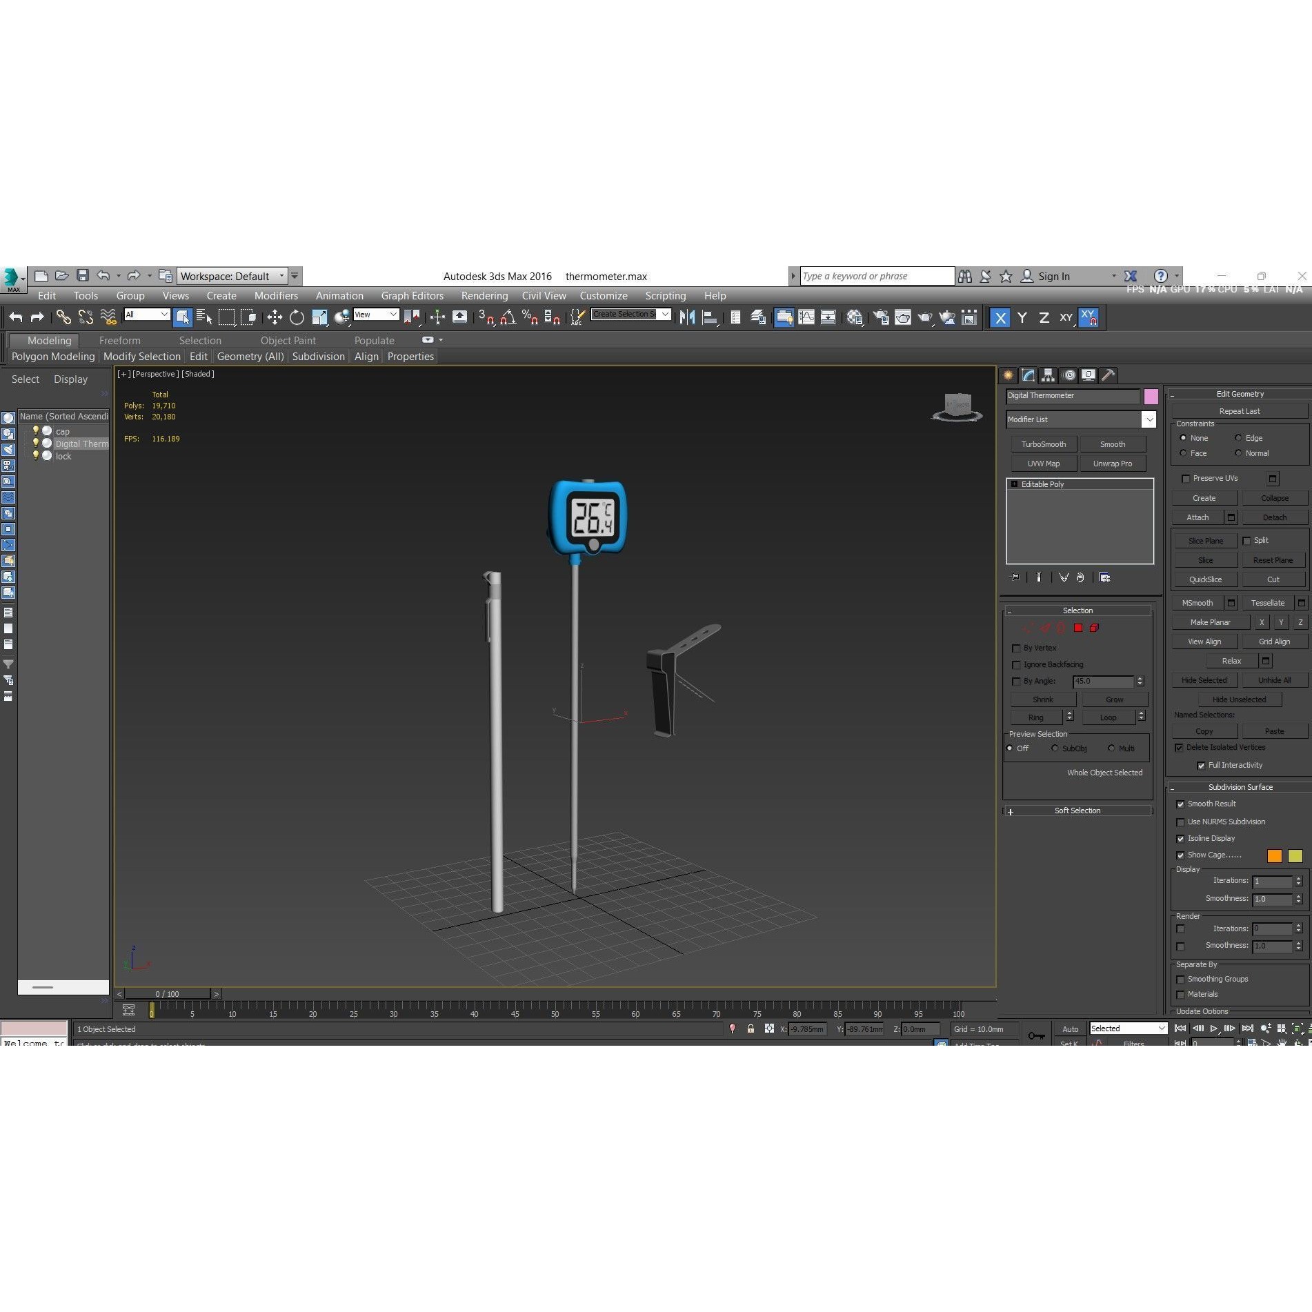1312x1312 pixels.
Task: Enable the Preserve UVs checkbox
Action: [x=1186, y=479]
